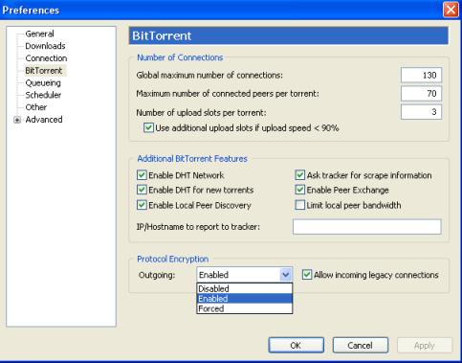Click the global maximum connections field
Image resolution: width=462 pixels, height=363 pixels.
click(421, 75)
